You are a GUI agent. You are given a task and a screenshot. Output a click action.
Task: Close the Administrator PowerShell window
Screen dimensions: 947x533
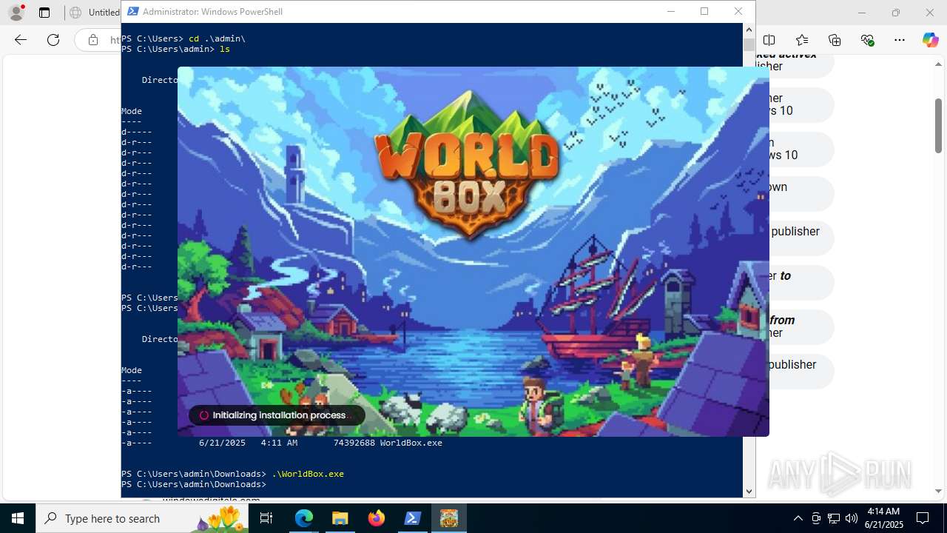738,11
